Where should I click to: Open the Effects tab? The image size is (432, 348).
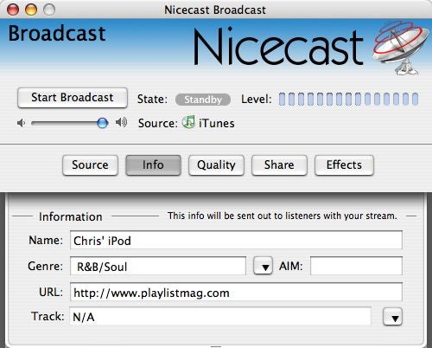(x=344, y=165)
